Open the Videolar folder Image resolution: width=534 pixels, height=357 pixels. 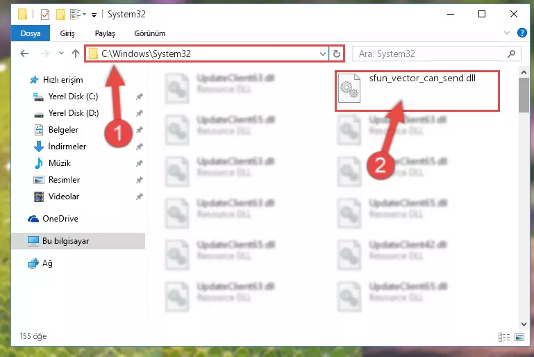[64, 197]
